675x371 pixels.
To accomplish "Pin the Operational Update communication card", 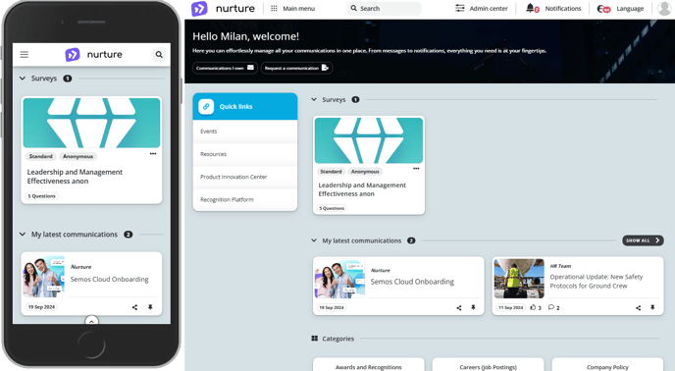I will click(x=652, y=307).
